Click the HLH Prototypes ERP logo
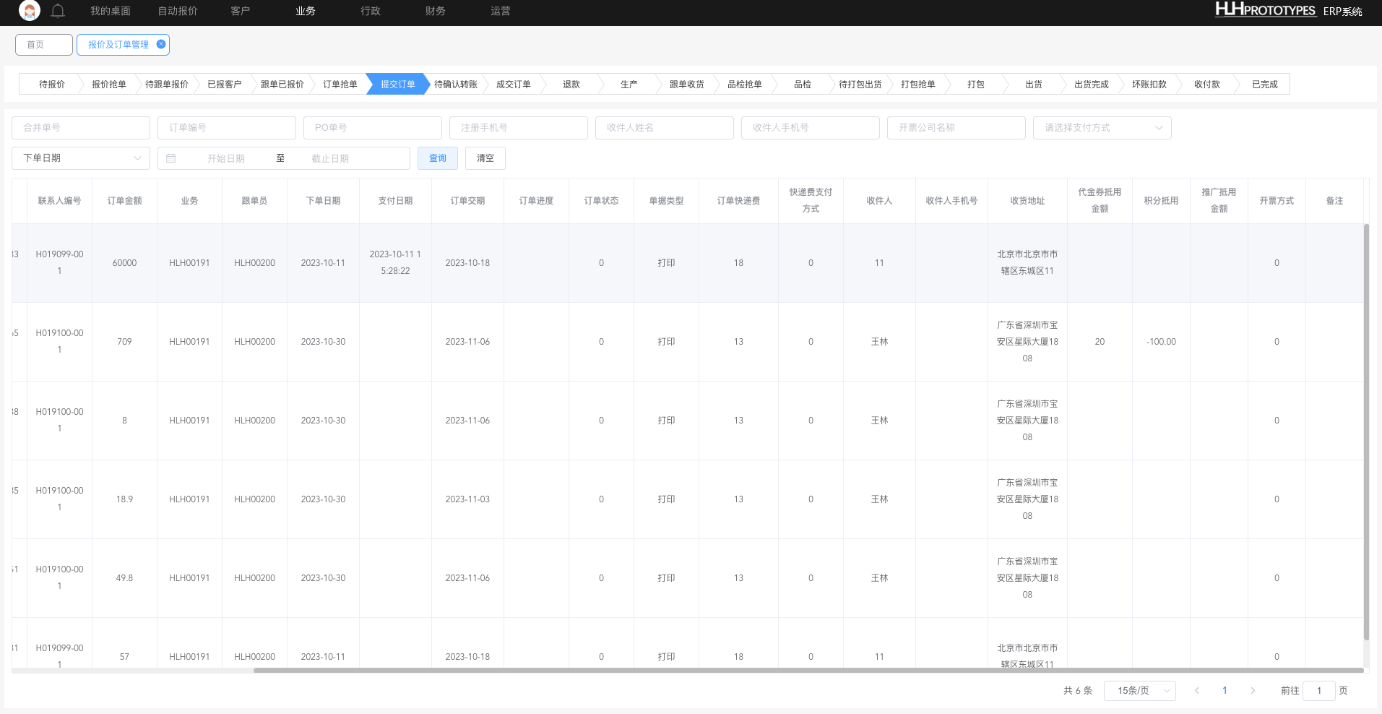1382x714 pixels. click(x=1288, y=10)
